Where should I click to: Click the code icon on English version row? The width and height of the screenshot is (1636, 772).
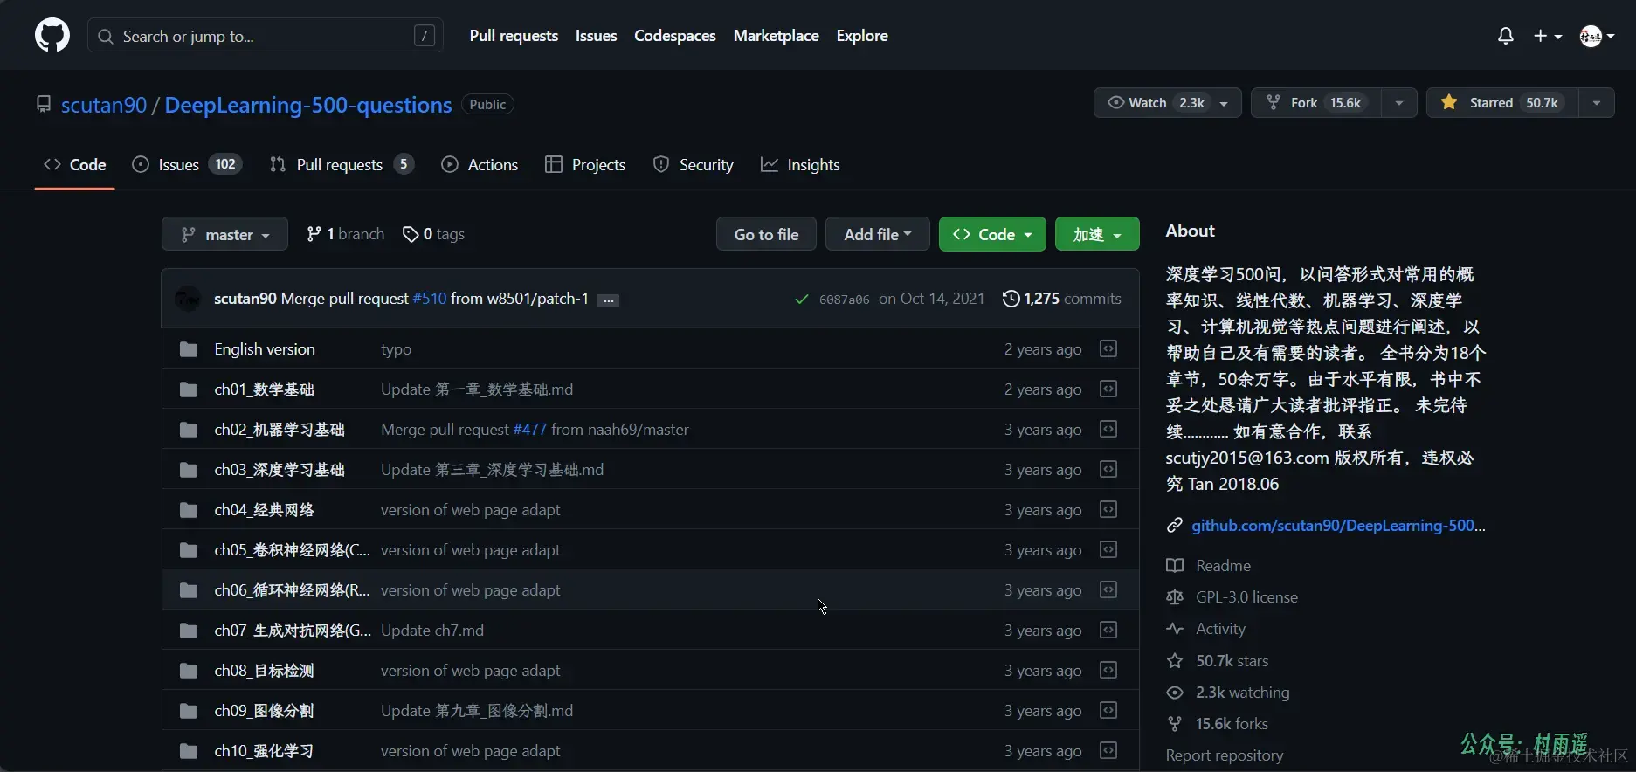1108,349
